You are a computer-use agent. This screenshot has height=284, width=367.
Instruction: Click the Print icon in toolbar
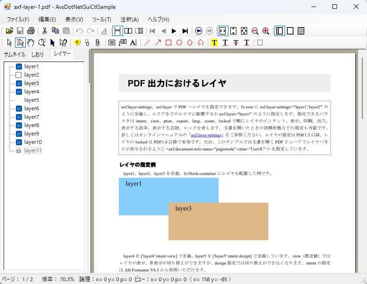pyautogui.click(x=31, y=31)
